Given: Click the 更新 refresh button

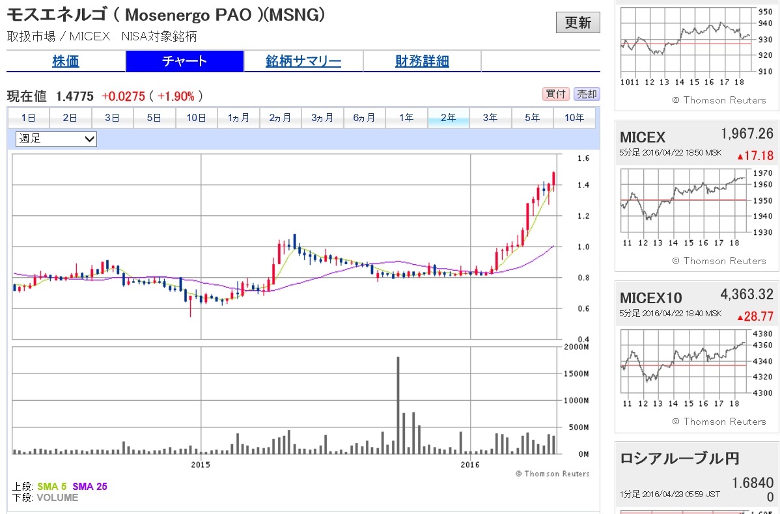Looking at the screenshot, I should [x=578, y=22].
